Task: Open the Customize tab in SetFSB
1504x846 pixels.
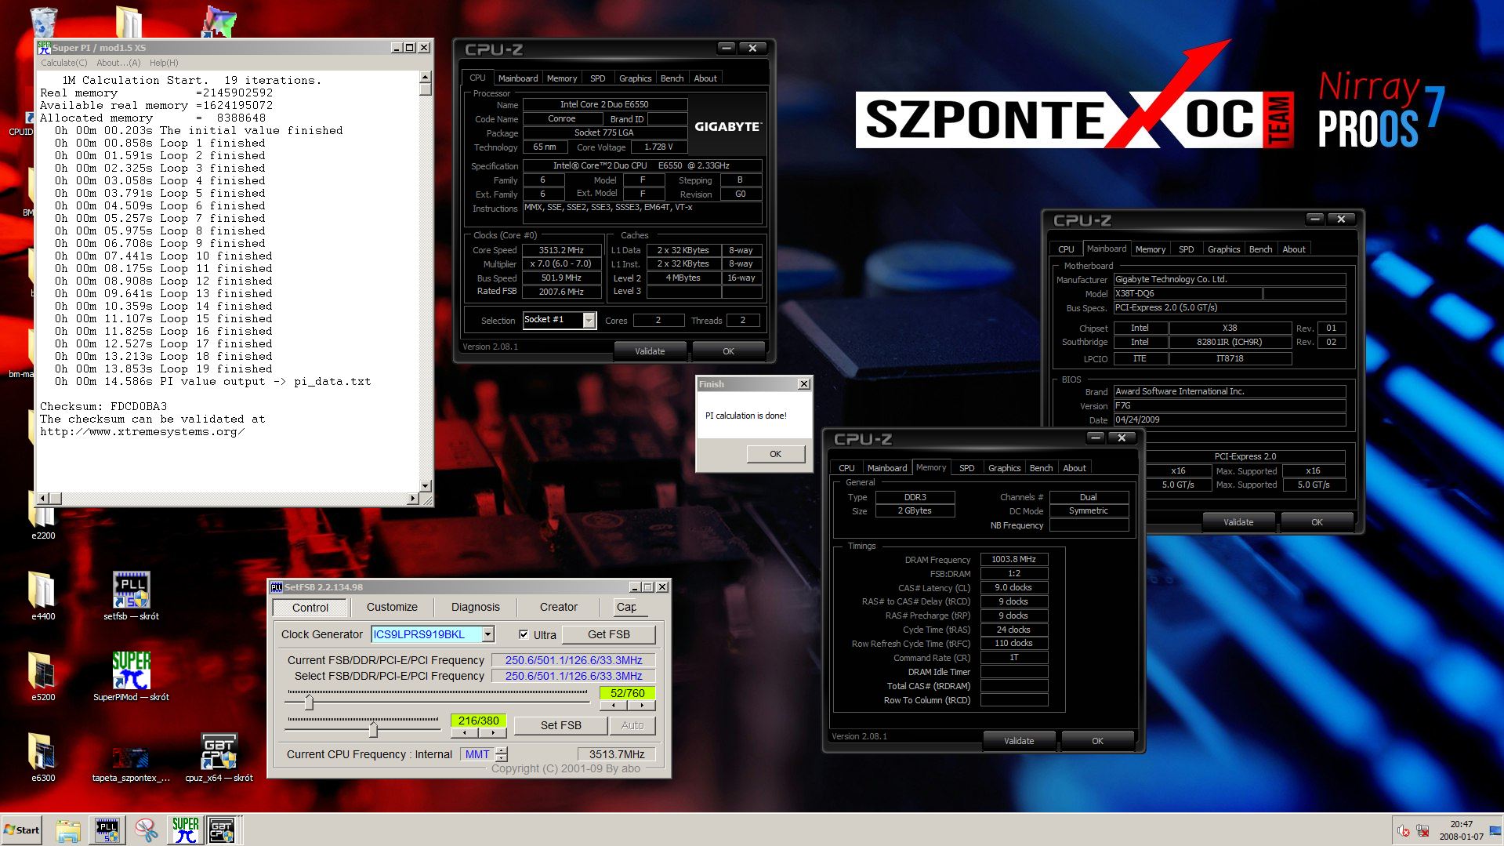Action: pyautogui.click(x=392, y=607)
